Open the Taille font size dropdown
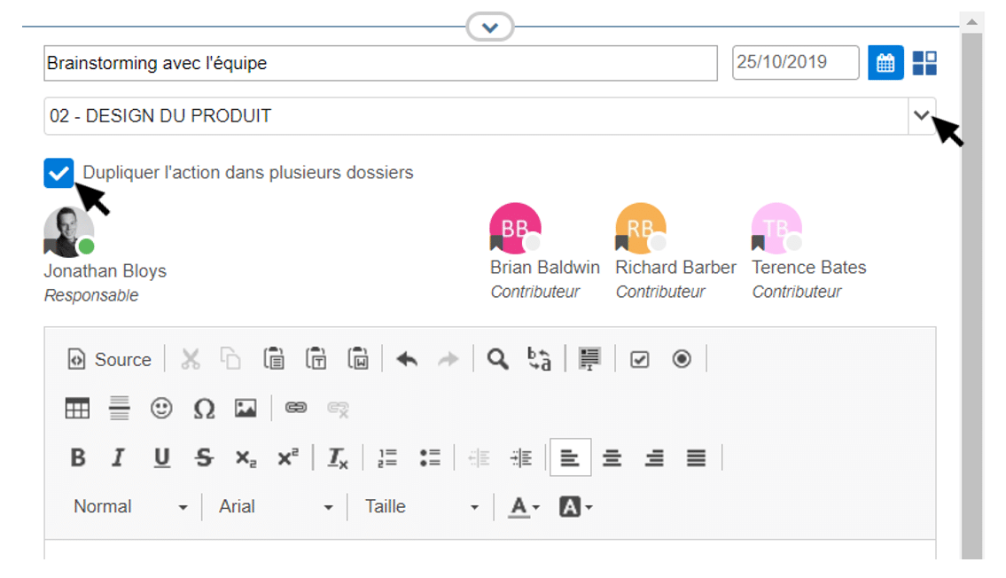This screenshot has height=578, width=1006. pos(422,507)
